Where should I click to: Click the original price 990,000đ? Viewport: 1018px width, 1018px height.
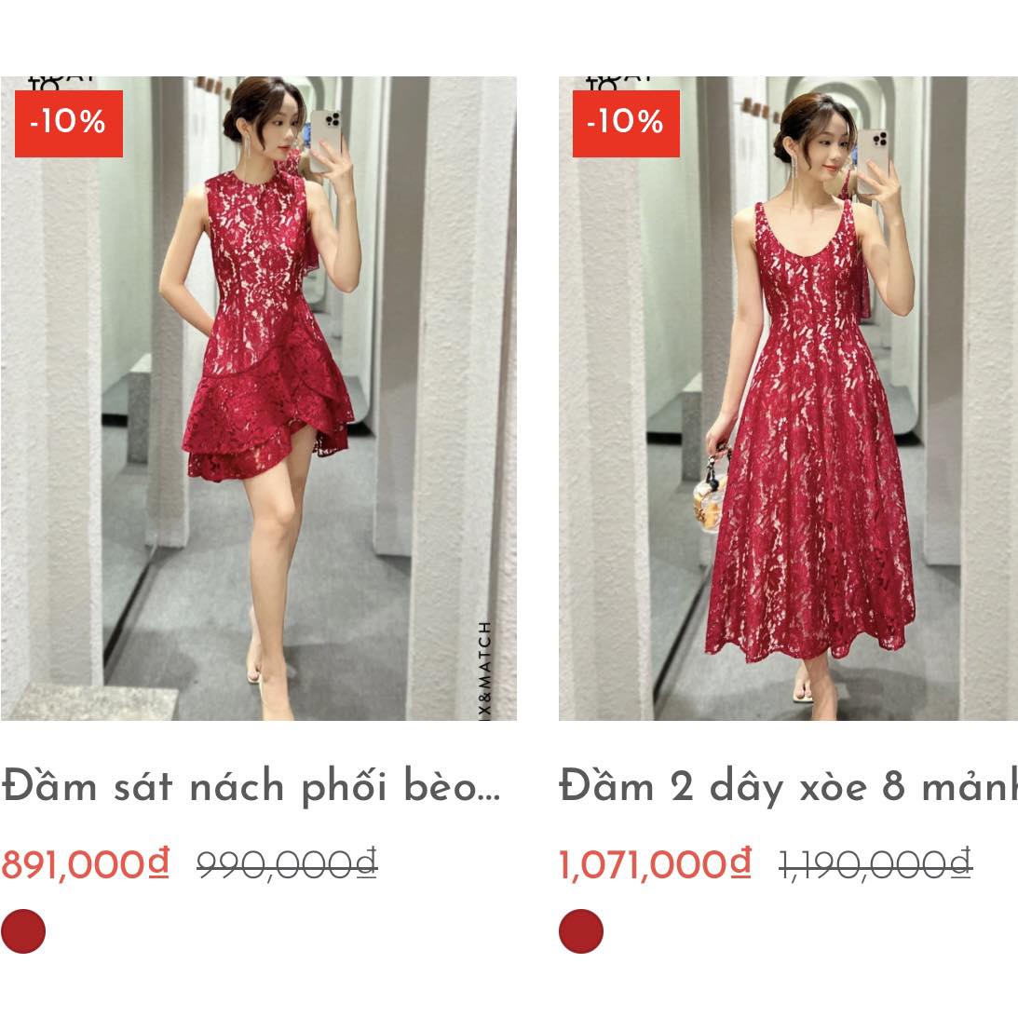coord(287,864)
